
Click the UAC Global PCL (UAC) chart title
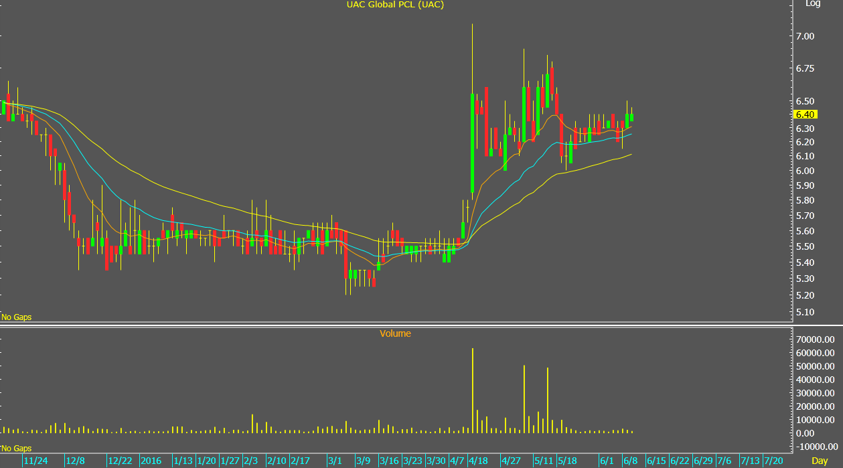pyautogui.click(x=395, y=5)
